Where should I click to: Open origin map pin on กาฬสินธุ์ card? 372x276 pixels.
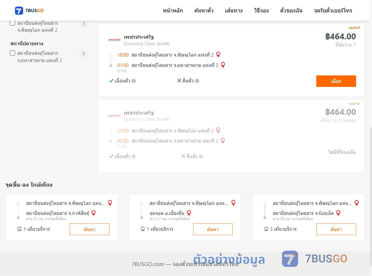pyautogui.click(x=110, y=203)
